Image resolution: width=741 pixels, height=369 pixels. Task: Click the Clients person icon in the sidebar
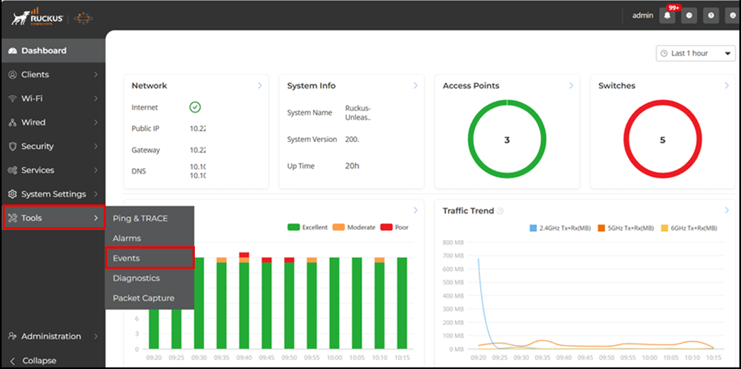point(13,75)
